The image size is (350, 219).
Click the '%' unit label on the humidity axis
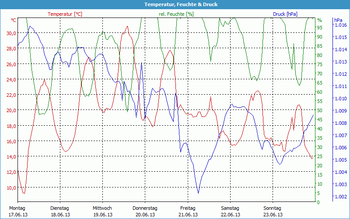pos(320,20)
